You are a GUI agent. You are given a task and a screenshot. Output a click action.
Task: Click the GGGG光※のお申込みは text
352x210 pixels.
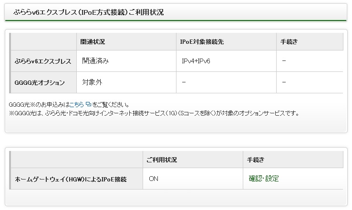point(39,105)
